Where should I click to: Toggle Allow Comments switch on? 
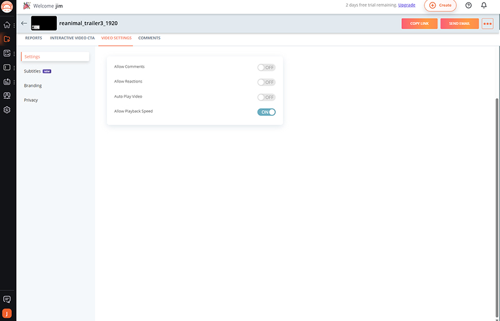click(266, 67)
